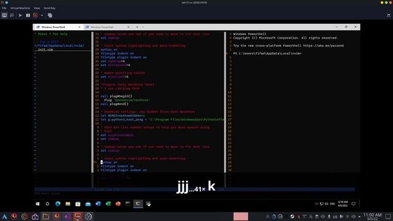The height and width of the screenshot is (221, 393).
Task: Pause the virtual machine
Action: point(28,15)
